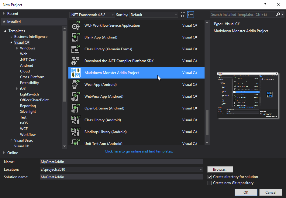This screenshot has width=286, height=198.
Task: Click the Blank App (Android) template icon
Action: point(75,37)
